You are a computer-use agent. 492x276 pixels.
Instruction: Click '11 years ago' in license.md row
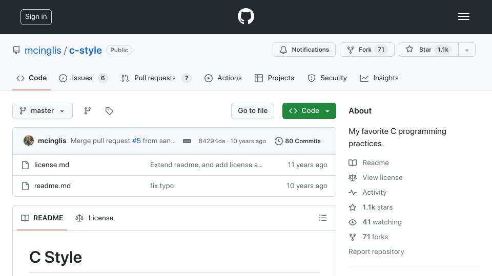307,165
